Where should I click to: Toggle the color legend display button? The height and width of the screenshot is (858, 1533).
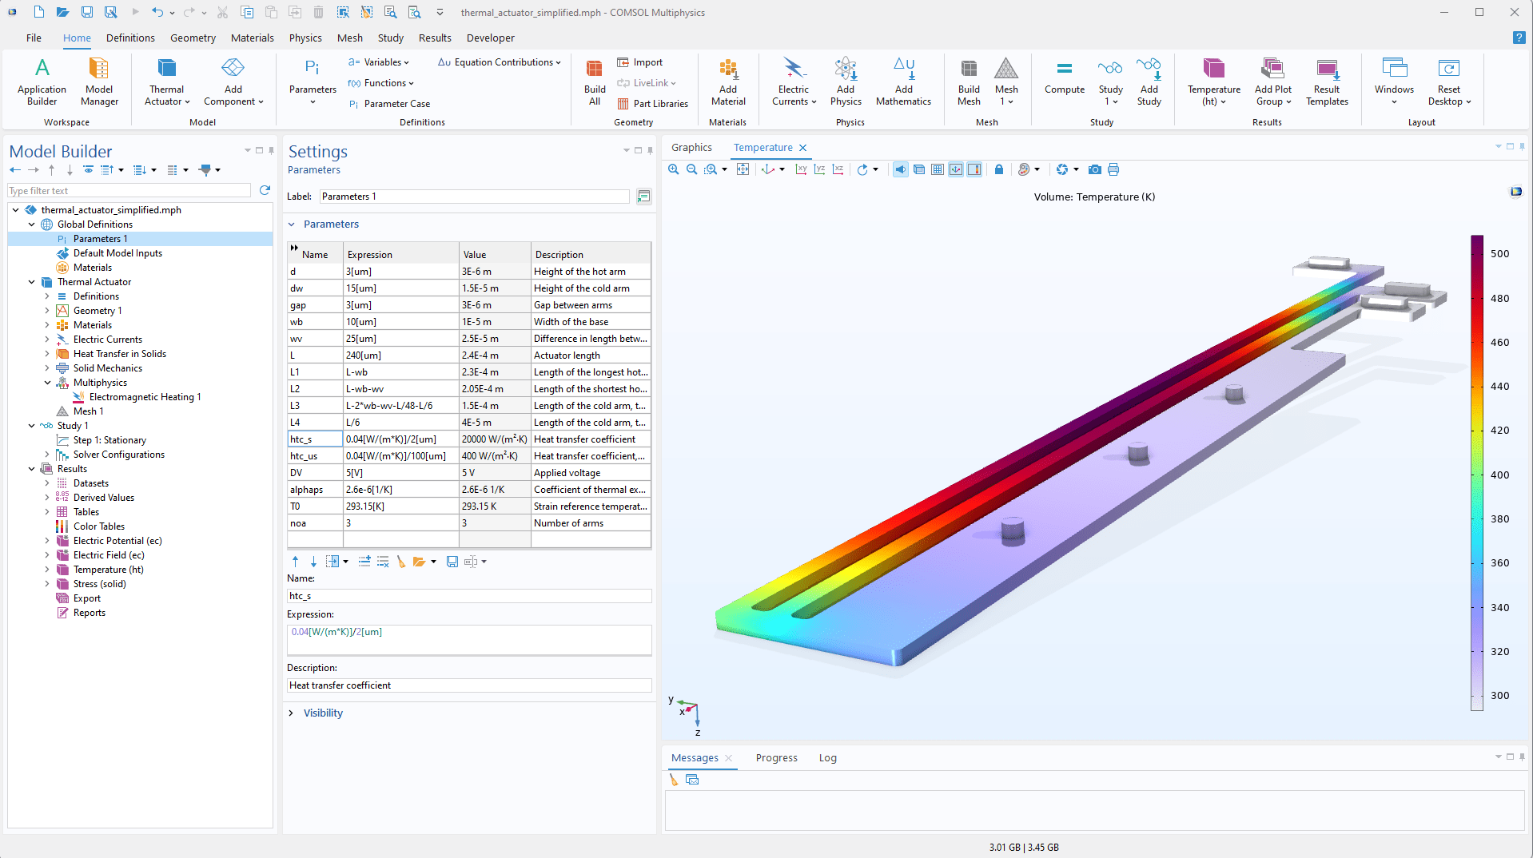(x=974, y=169)
